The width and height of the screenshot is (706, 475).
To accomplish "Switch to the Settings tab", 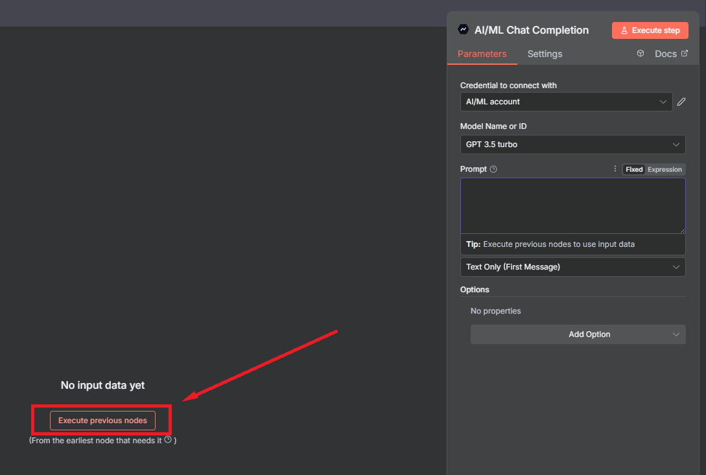I will click(x=545, y=54).
